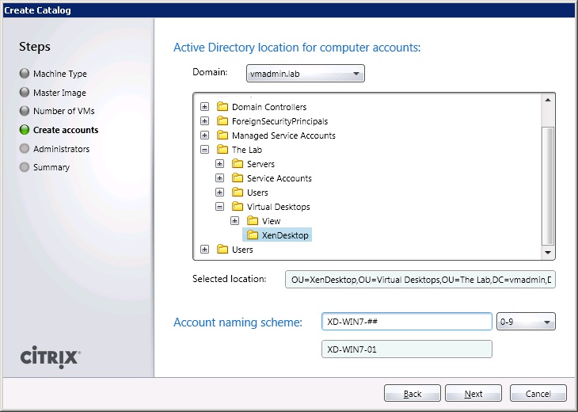
Task: Click the Service Accounts folder icon
Action: [x=237, y=178]
